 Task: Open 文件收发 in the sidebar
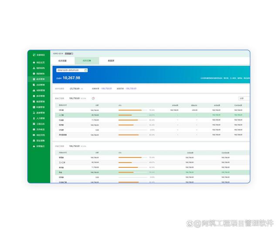[x=39, y=130]
